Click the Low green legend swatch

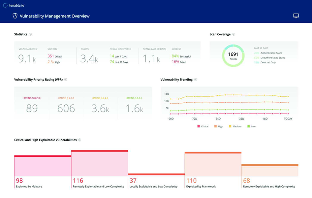click(248, 126)
